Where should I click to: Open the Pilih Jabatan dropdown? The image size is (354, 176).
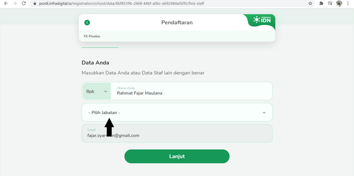tap(177, 112)
